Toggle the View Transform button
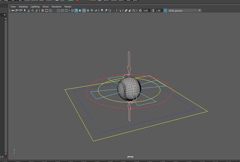Screen dimensions: 240x162 [165, 11]
